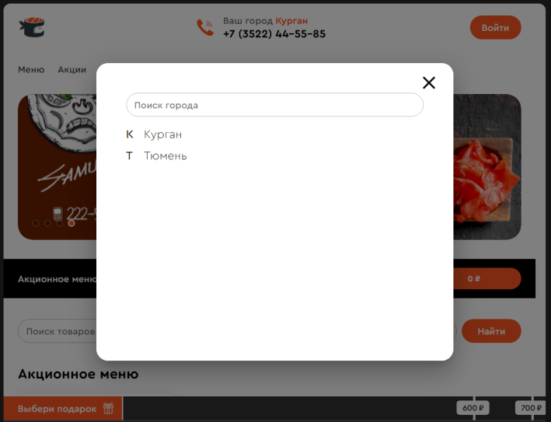Image resolution: width=551 pixels, height=422 pixels.
Task: Click the 600 ₽ marker on gift progress bar
Action: (473, 408)
